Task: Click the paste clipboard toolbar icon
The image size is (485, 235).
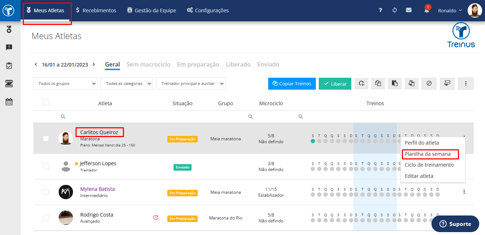Action: (x=395, y=84)
